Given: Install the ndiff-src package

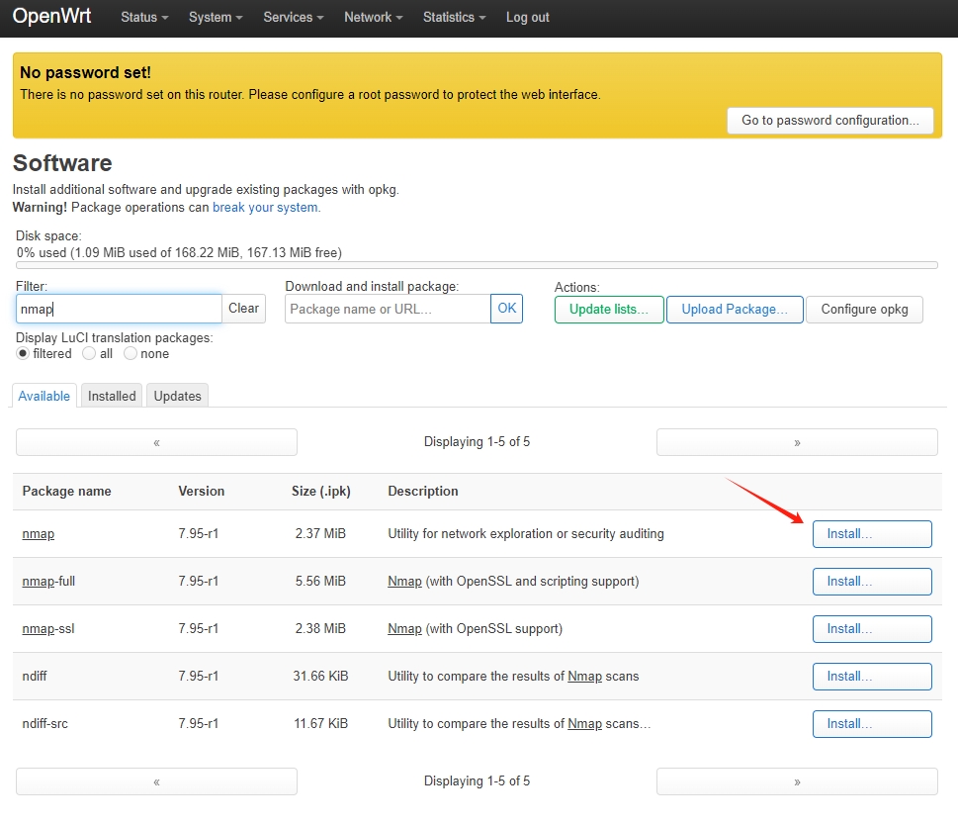Looking at the screenshot, I should click(x=872, y=723).
